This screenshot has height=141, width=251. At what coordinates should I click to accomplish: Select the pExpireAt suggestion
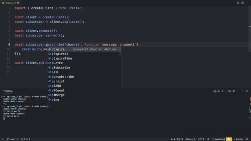point(84,54)
